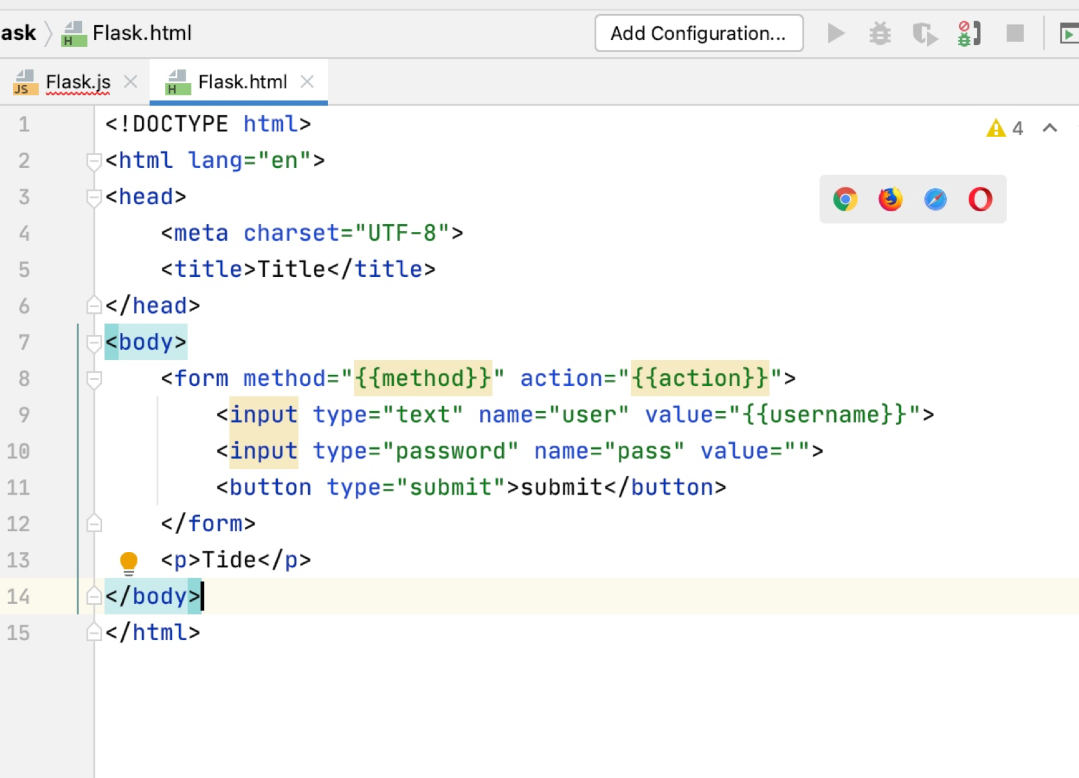Collapse the html tag fold marker
1079x778 pixels.
point(94,160)
